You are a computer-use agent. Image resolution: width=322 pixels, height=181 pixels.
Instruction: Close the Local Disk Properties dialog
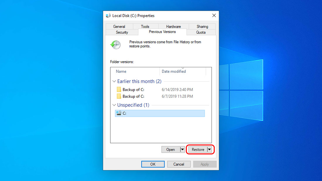click(214, 15)
